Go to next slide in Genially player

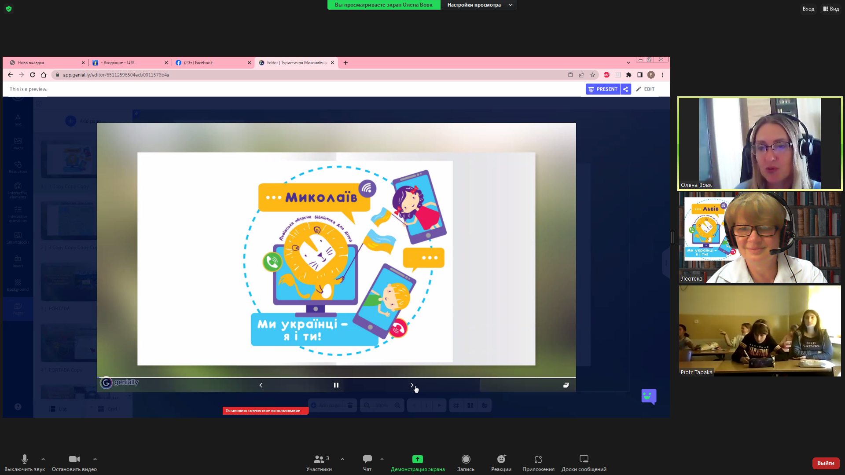(412, 385)
